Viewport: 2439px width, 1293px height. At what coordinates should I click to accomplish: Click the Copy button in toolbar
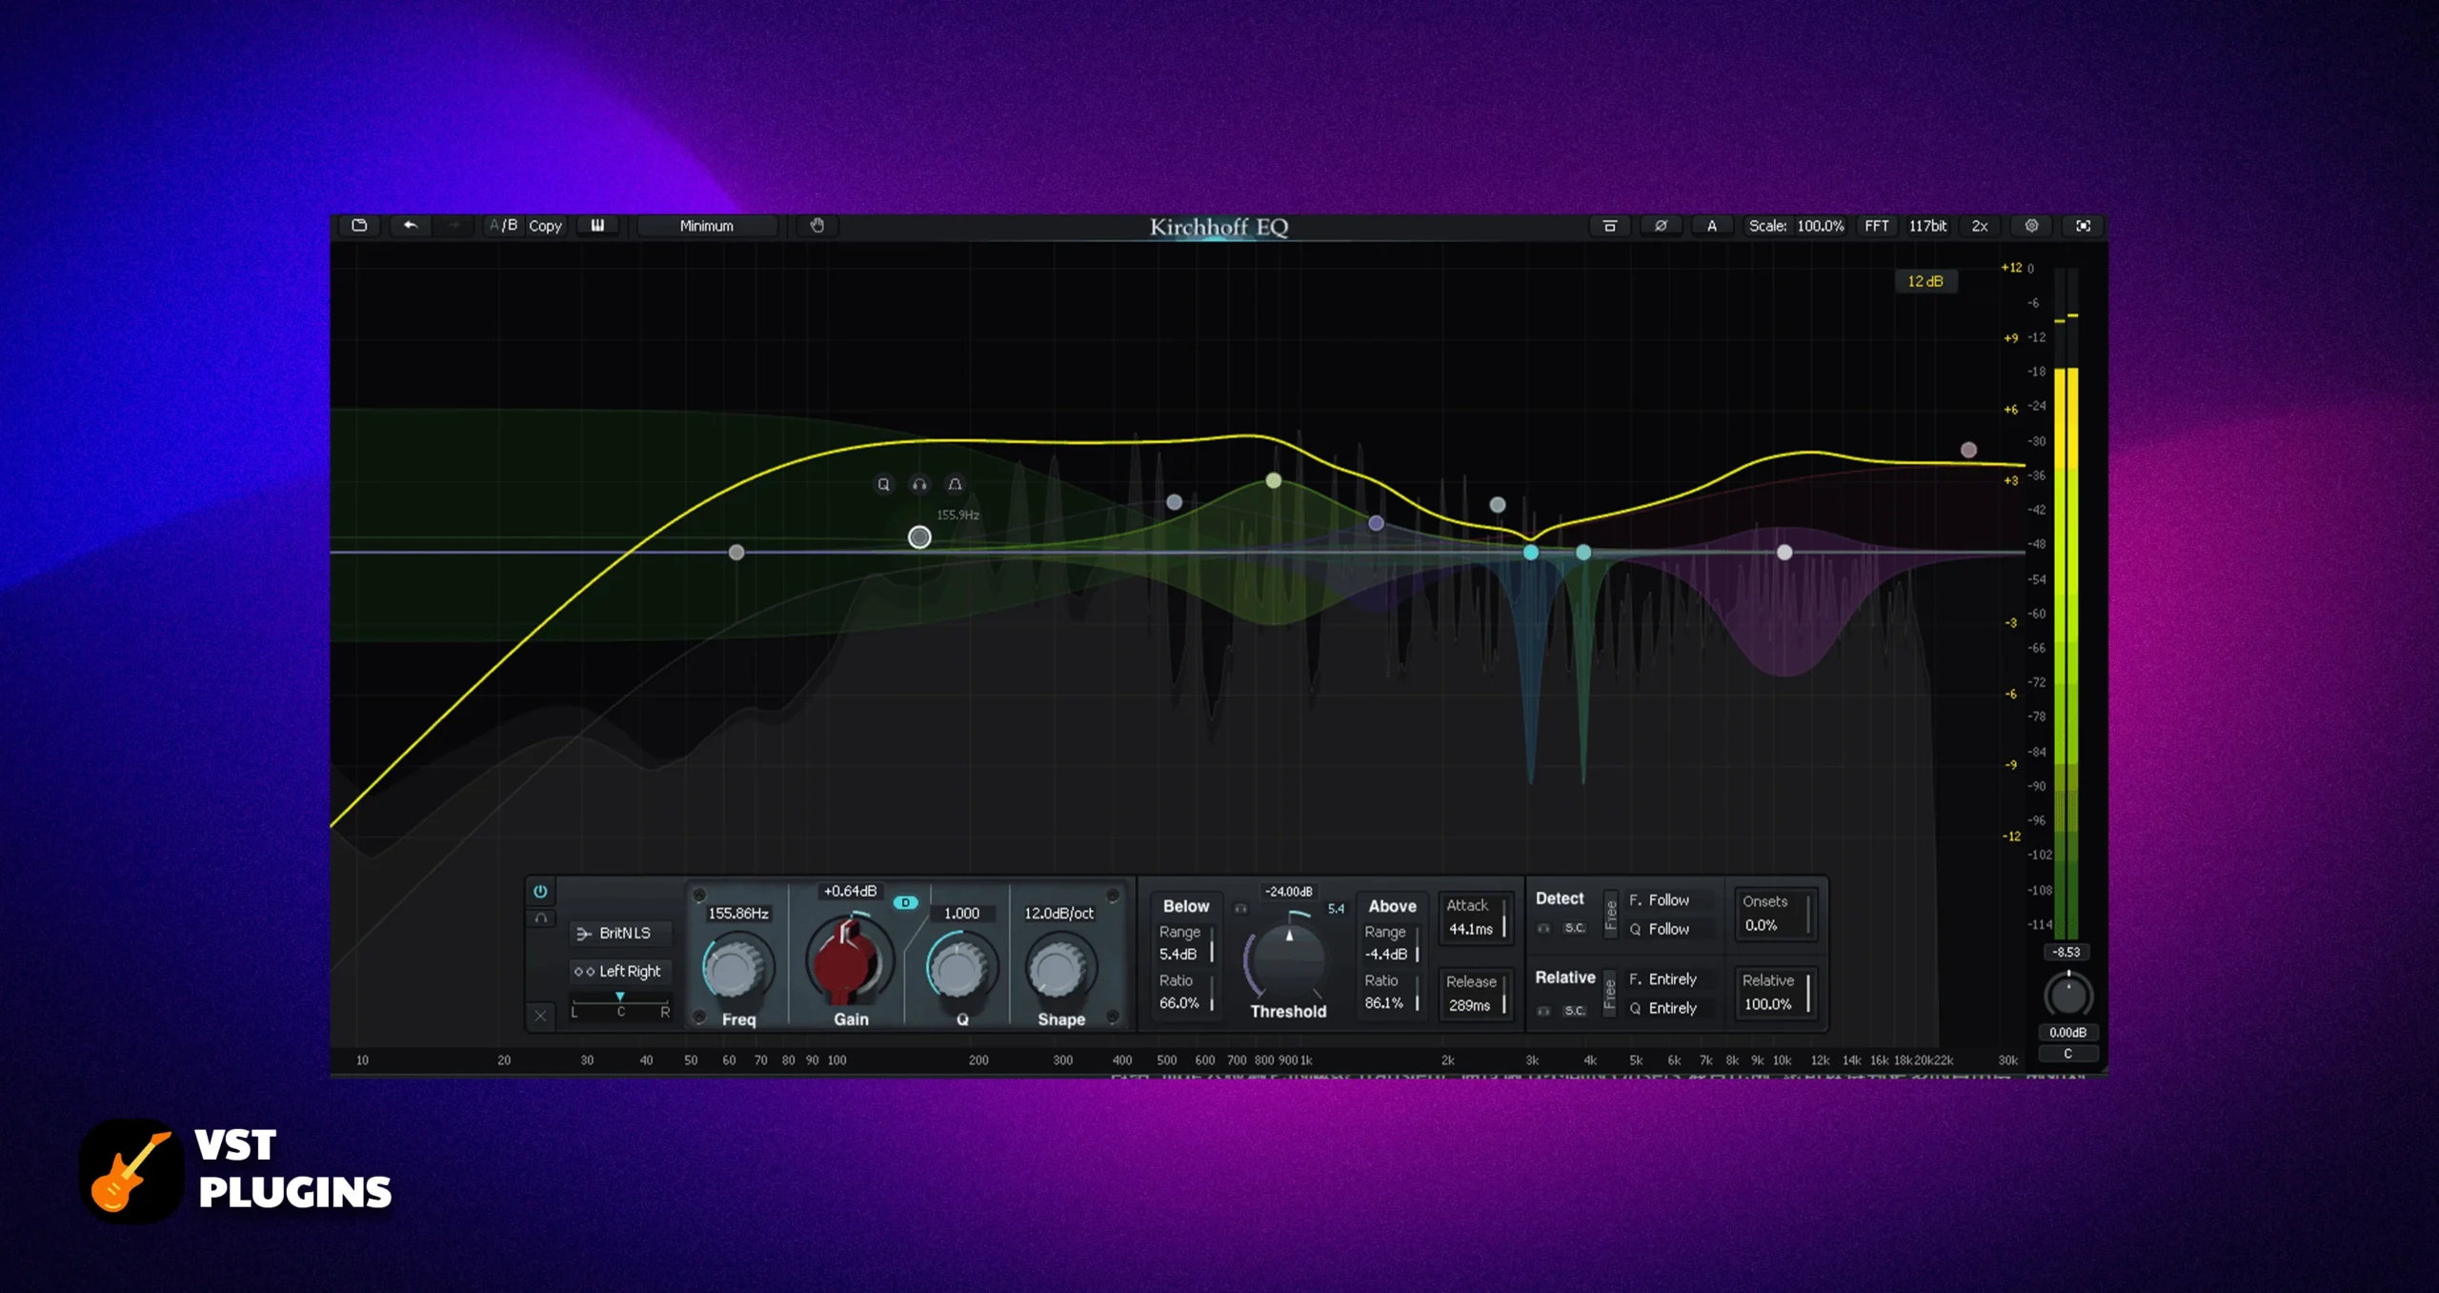point(545,226)
